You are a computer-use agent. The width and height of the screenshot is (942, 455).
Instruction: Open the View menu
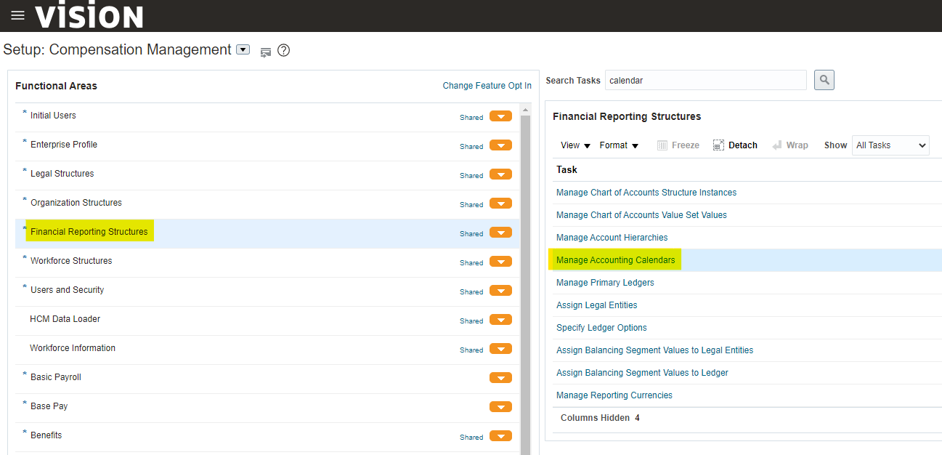coord(575,145)
